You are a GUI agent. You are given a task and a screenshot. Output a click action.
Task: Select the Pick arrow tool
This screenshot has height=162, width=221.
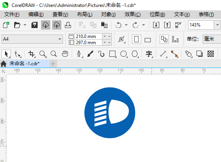click(6, 54)
